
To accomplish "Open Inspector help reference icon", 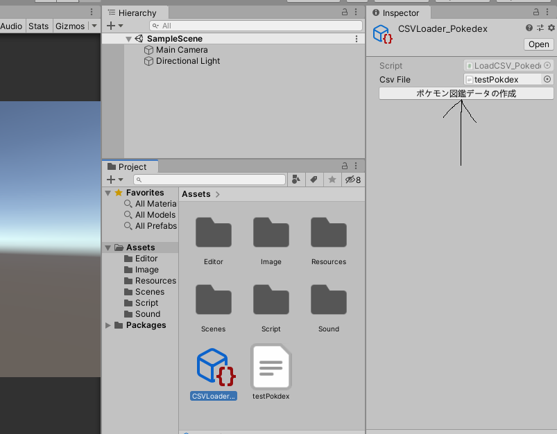I will coord(529,28).
